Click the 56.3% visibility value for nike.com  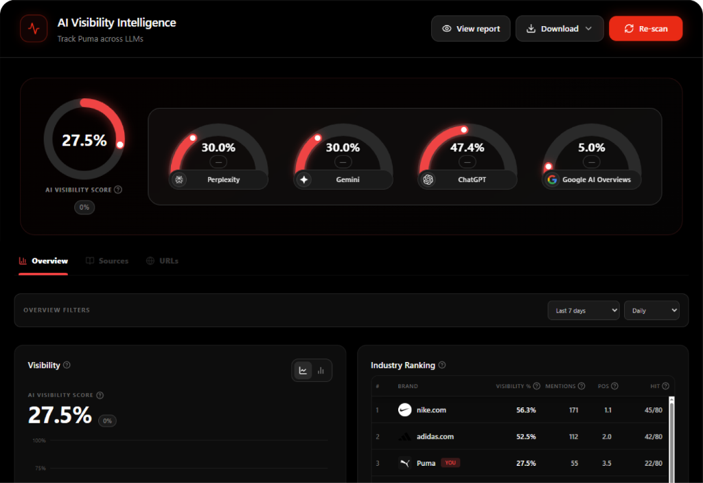[526, 410]
